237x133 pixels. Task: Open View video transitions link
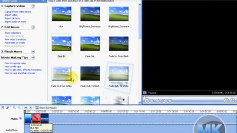[x=16, y=40]
